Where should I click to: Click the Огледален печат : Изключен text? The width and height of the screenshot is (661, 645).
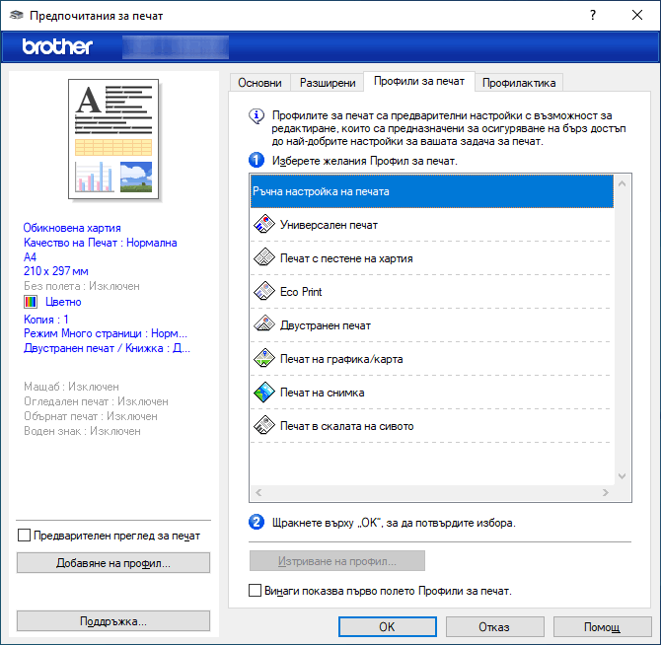tap(96, 401)
